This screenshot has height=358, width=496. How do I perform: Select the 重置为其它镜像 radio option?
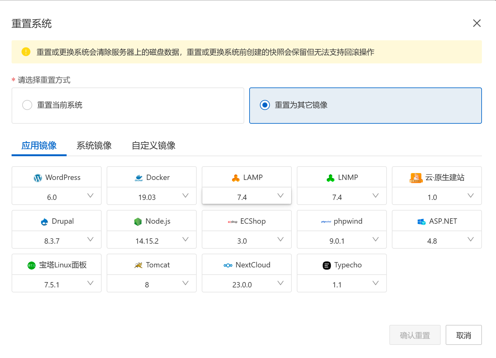265,105
